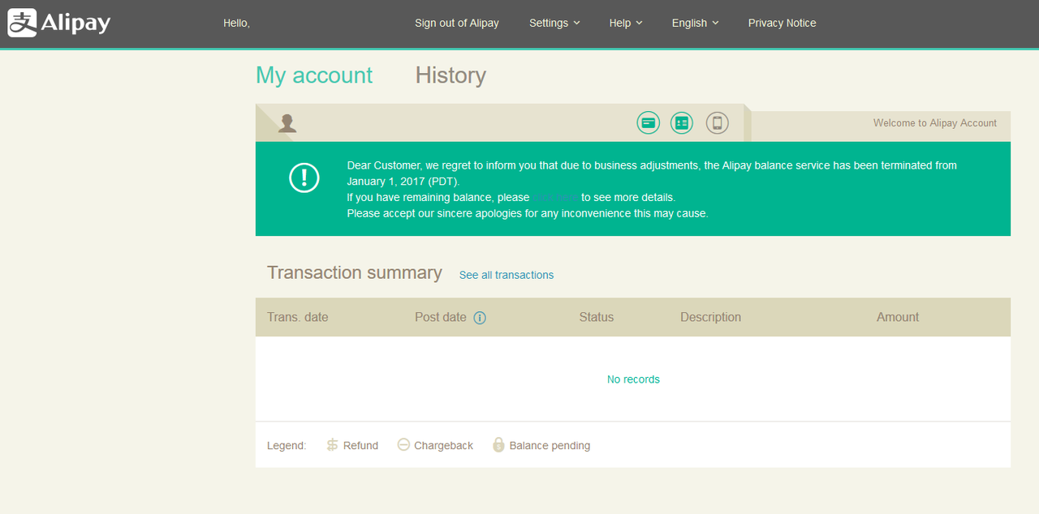
Task: Sign out of Alipay
Action: [x=457, y=23]
